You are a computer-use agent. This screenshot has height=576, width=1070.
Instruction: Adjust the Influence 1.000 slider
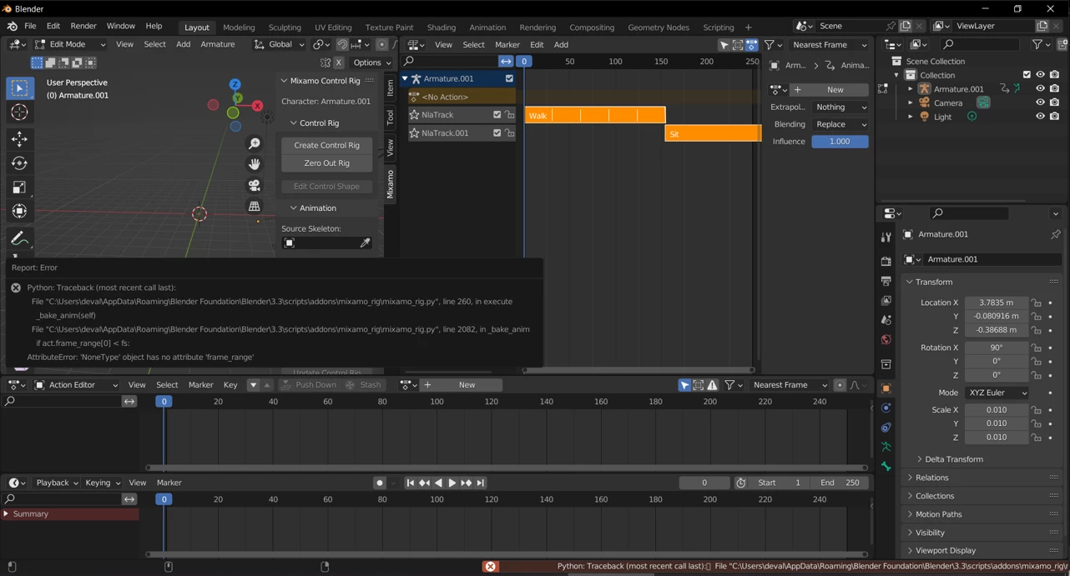point(840,142)
